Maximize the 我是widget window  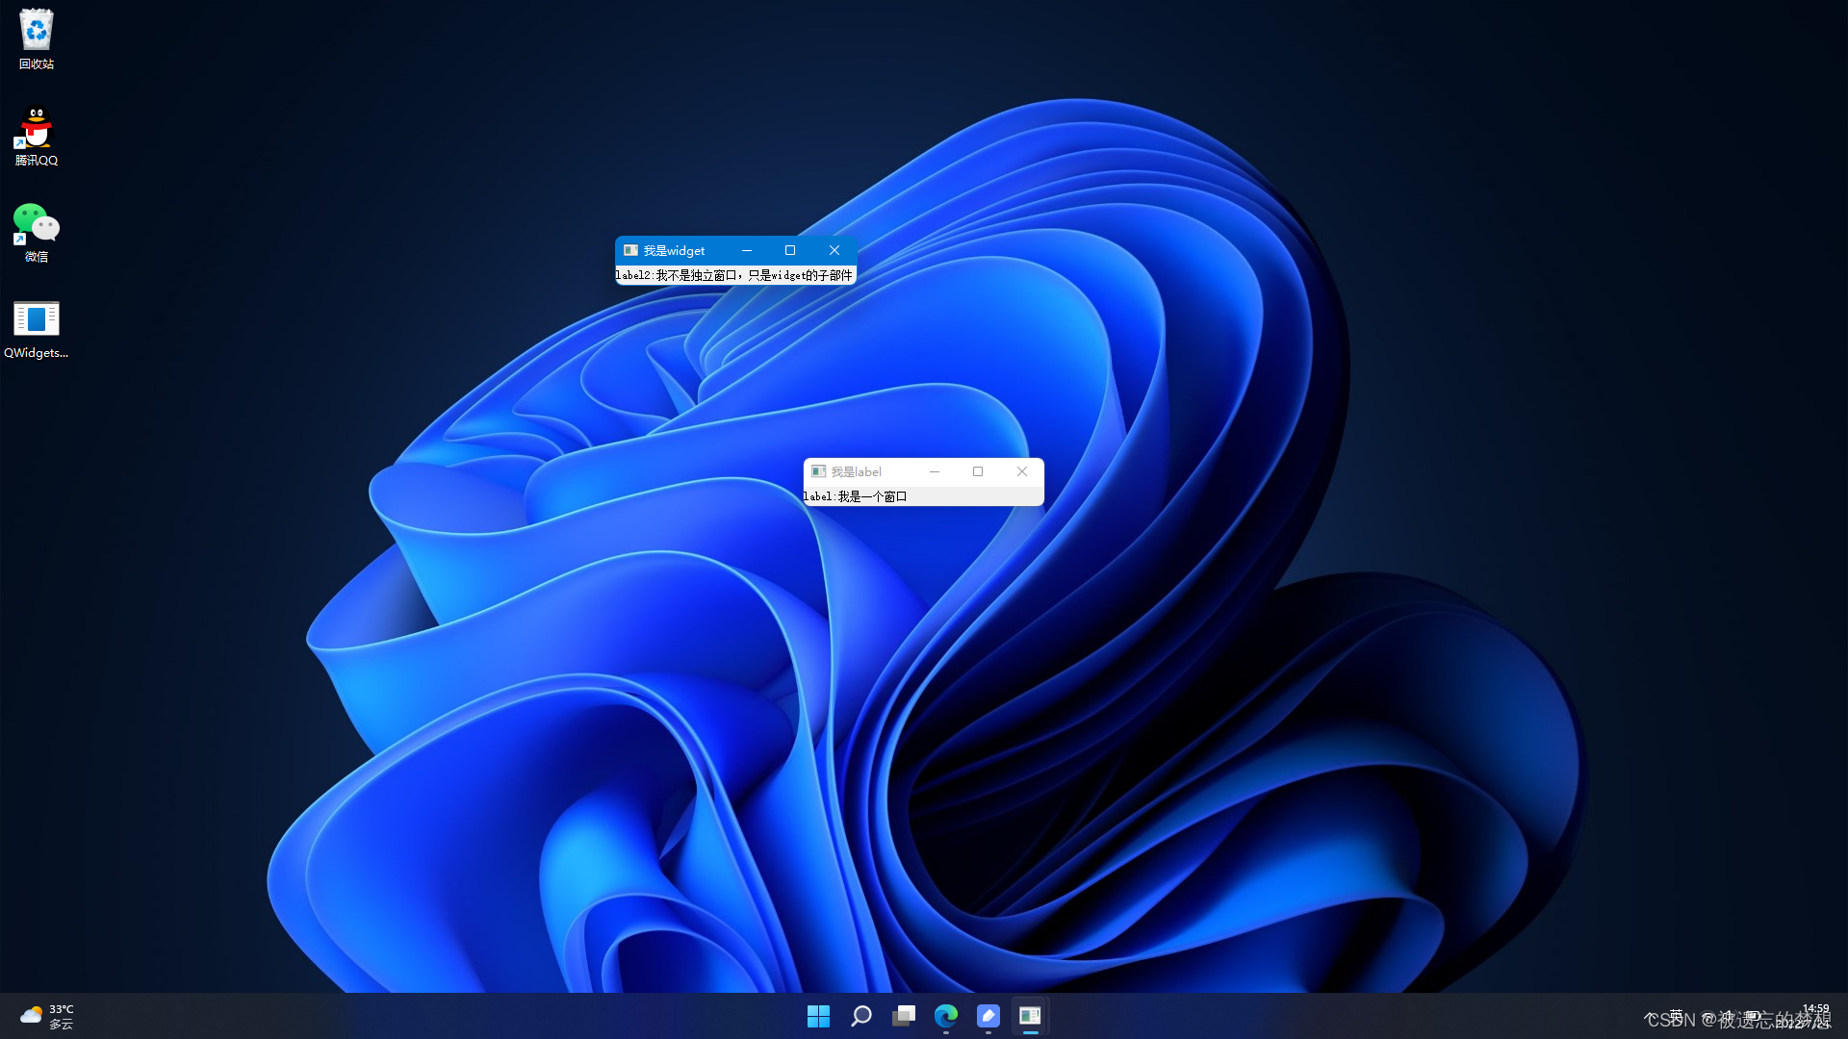pos(790,250)
